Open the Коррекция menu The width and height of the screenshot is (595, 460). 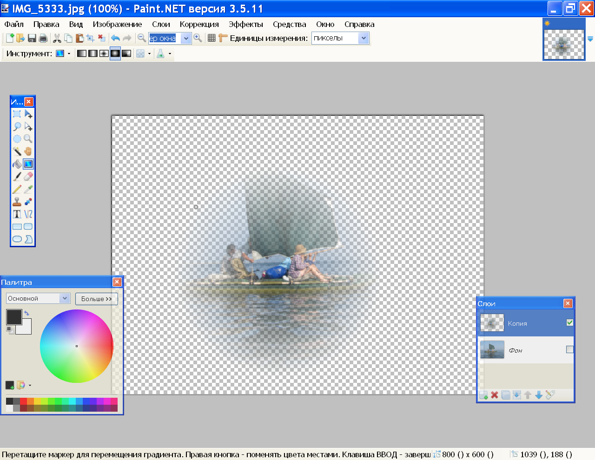tap(199, 24)
